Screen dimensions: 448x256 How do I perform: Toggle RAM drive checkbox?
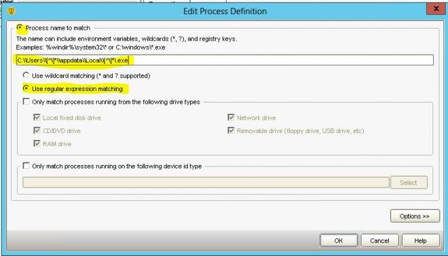coord(37,143)
